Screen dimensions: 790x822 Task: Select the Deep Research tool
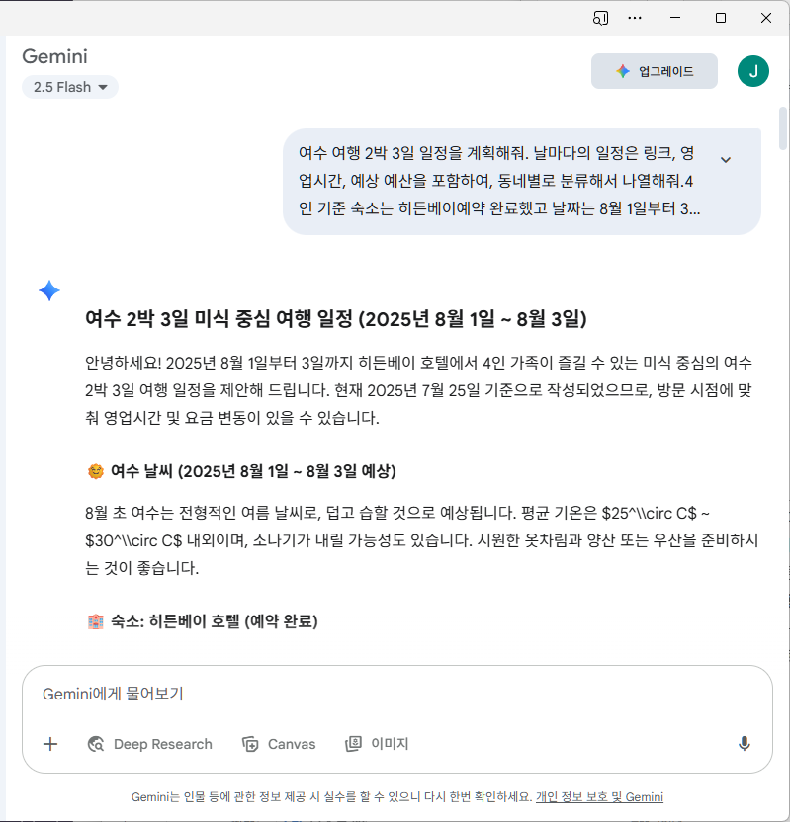(149, 743)
